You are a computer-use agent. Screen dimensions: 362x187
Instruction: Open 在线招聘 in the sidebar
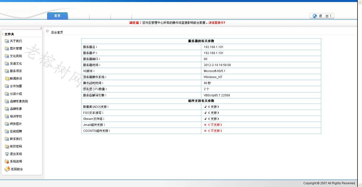tap(16, 131)
